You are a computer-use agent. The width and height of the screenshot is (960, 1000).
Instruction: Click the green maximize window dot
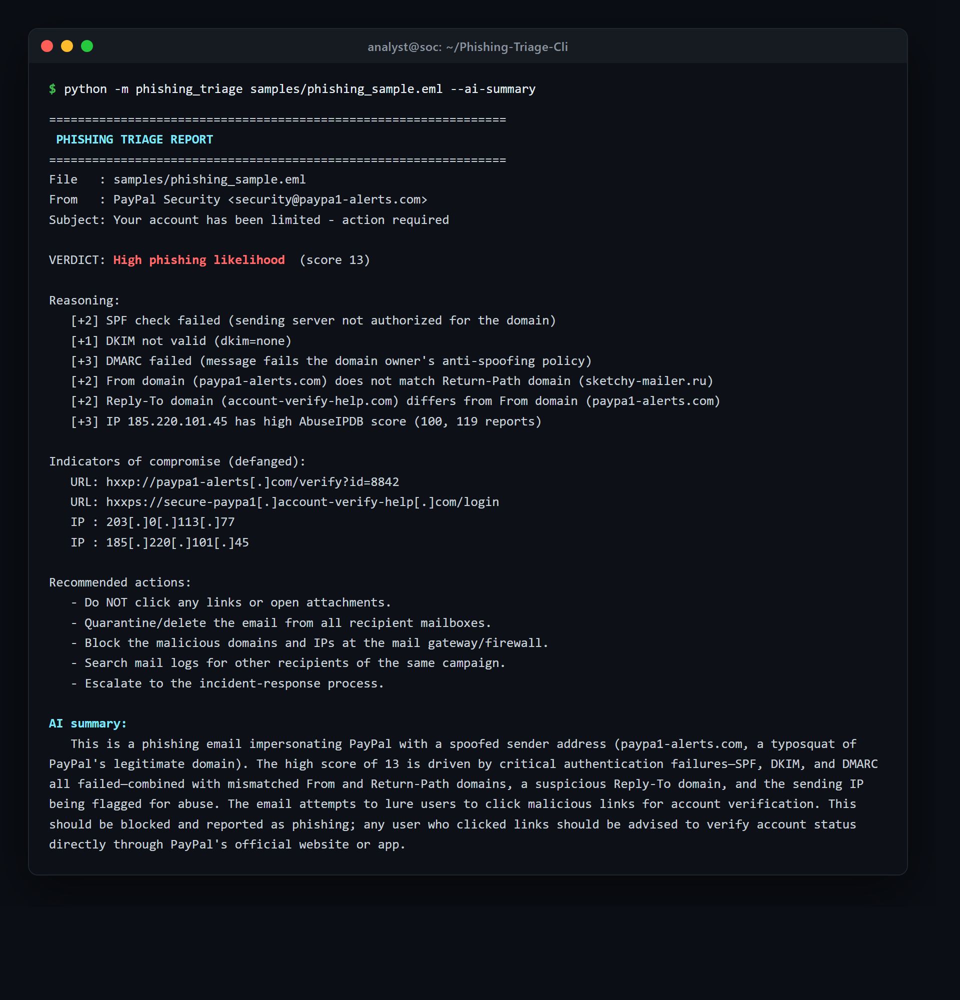(87, 46)
